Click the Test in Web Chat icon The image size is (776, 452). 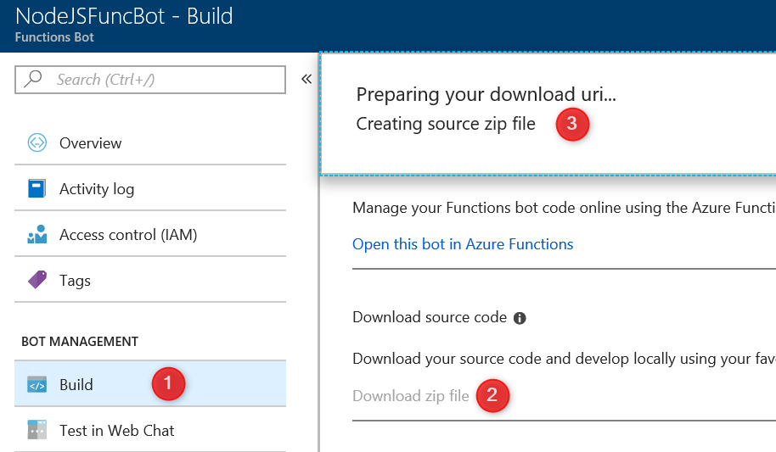[37, 430]
